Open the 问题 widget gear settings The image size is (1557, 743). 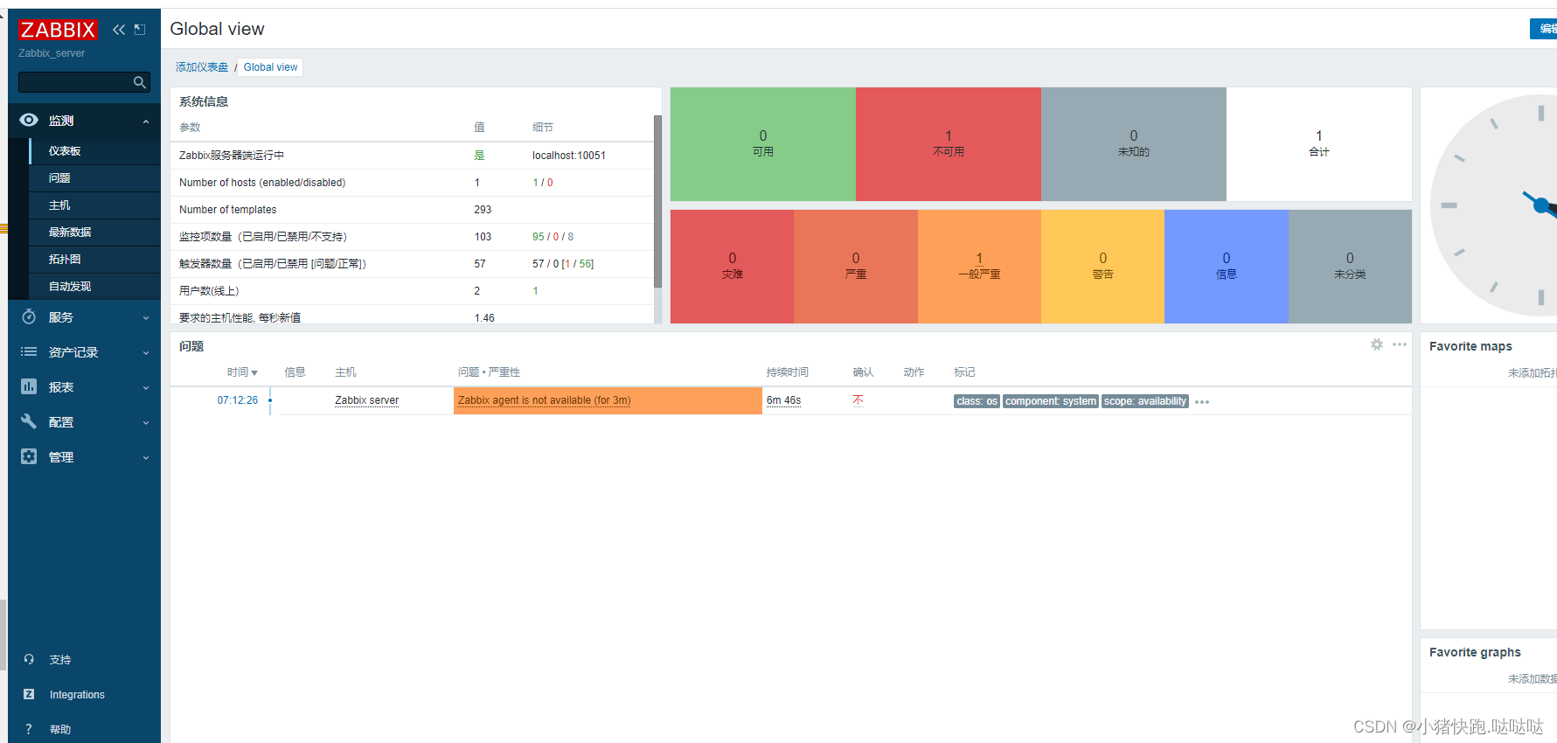click(1377, 344)
